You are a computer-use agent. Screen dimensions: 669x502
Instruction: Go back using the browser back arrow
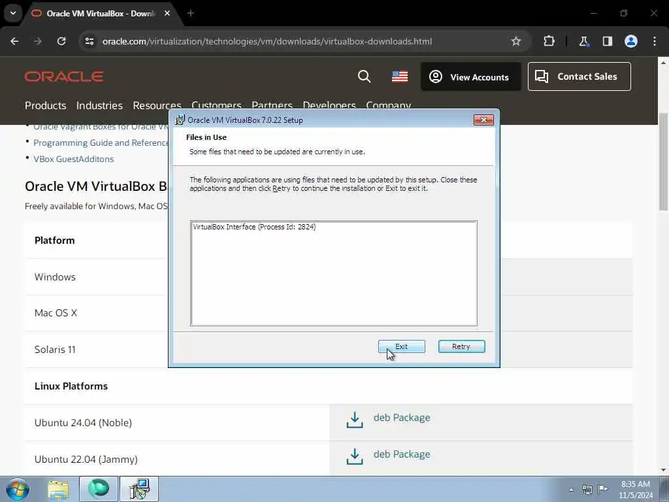pyautogui.click(x=14, y=41)
